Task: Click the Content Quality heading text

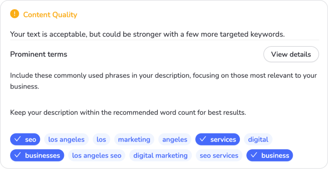Action: click(50, 15)
